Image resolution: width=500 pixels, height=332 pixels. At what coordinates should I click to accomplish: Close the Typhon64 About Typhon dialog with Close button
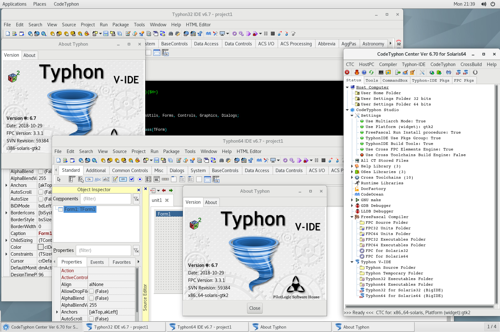tap(255, 308)
